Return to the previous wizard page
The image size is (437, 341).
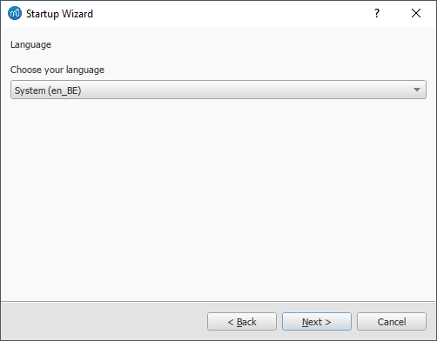[242, 322]
